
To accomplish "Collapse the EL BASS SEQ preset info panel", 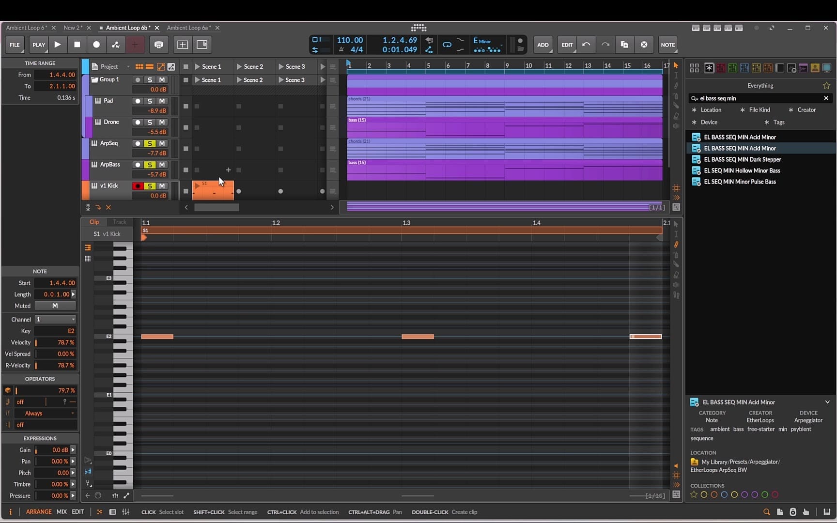I will [827, 402].
